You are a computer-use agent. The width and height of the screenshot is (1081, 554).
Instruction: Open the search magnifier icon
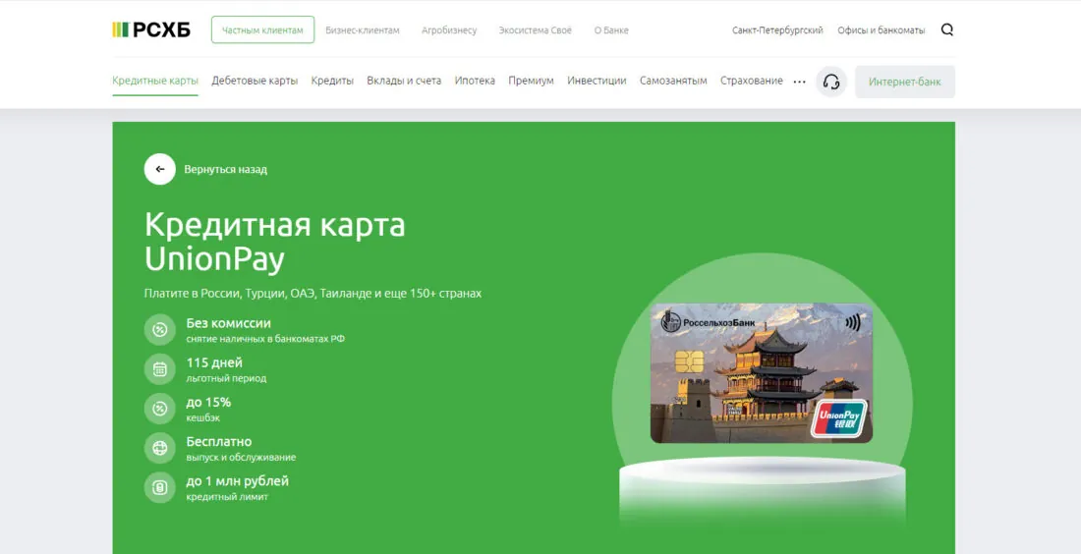tap(946, 29)
